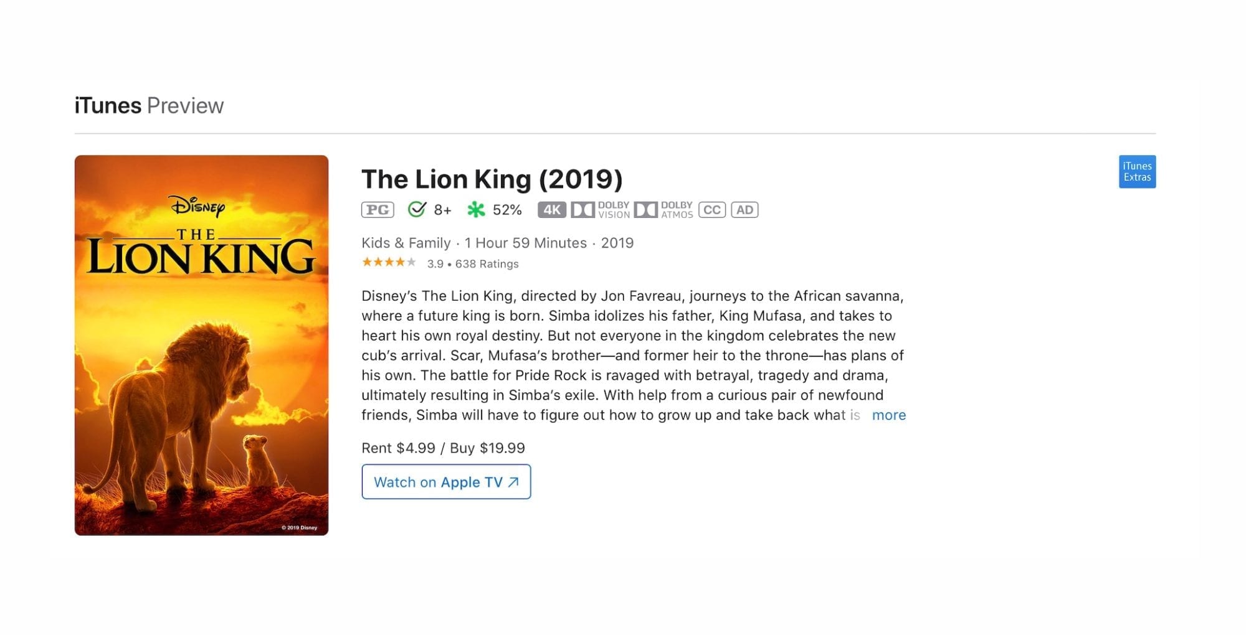
Task: Click the 4K badge icon
Action: coord(551,210)
